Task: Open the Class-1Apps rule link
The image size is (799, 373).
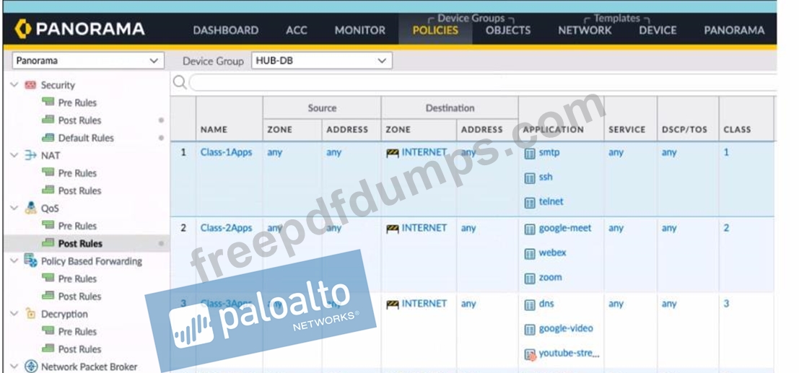Action: [x=226, y=152]
